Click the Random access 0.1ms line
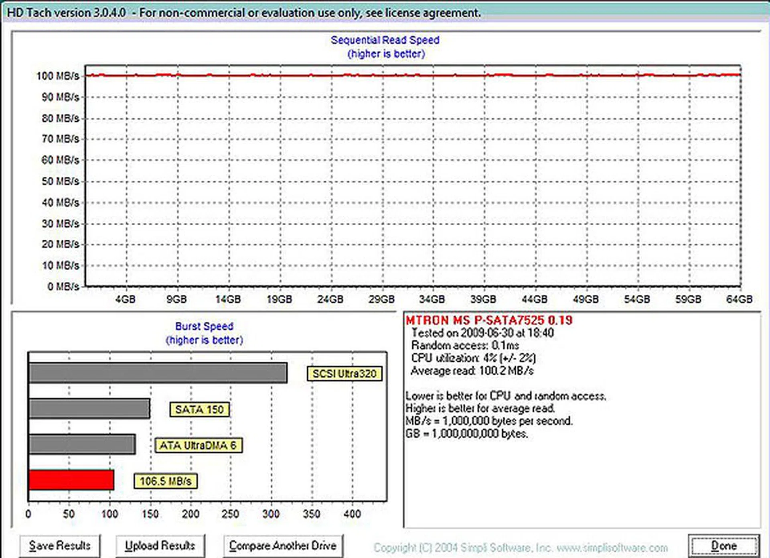Screen dimensions: 770x558 [x=465, y=345]
